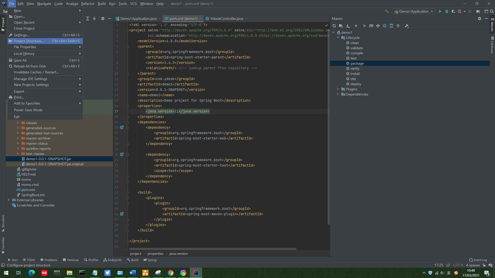Click the Build project hammer icon

[387, 11]
